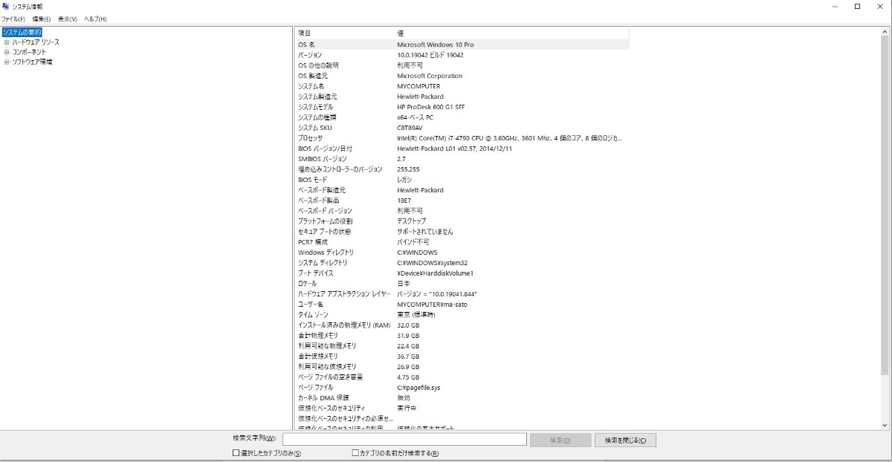892x462 pixels.
Task: Select システムの要約 tree node
Action: [x=22, y=32]
